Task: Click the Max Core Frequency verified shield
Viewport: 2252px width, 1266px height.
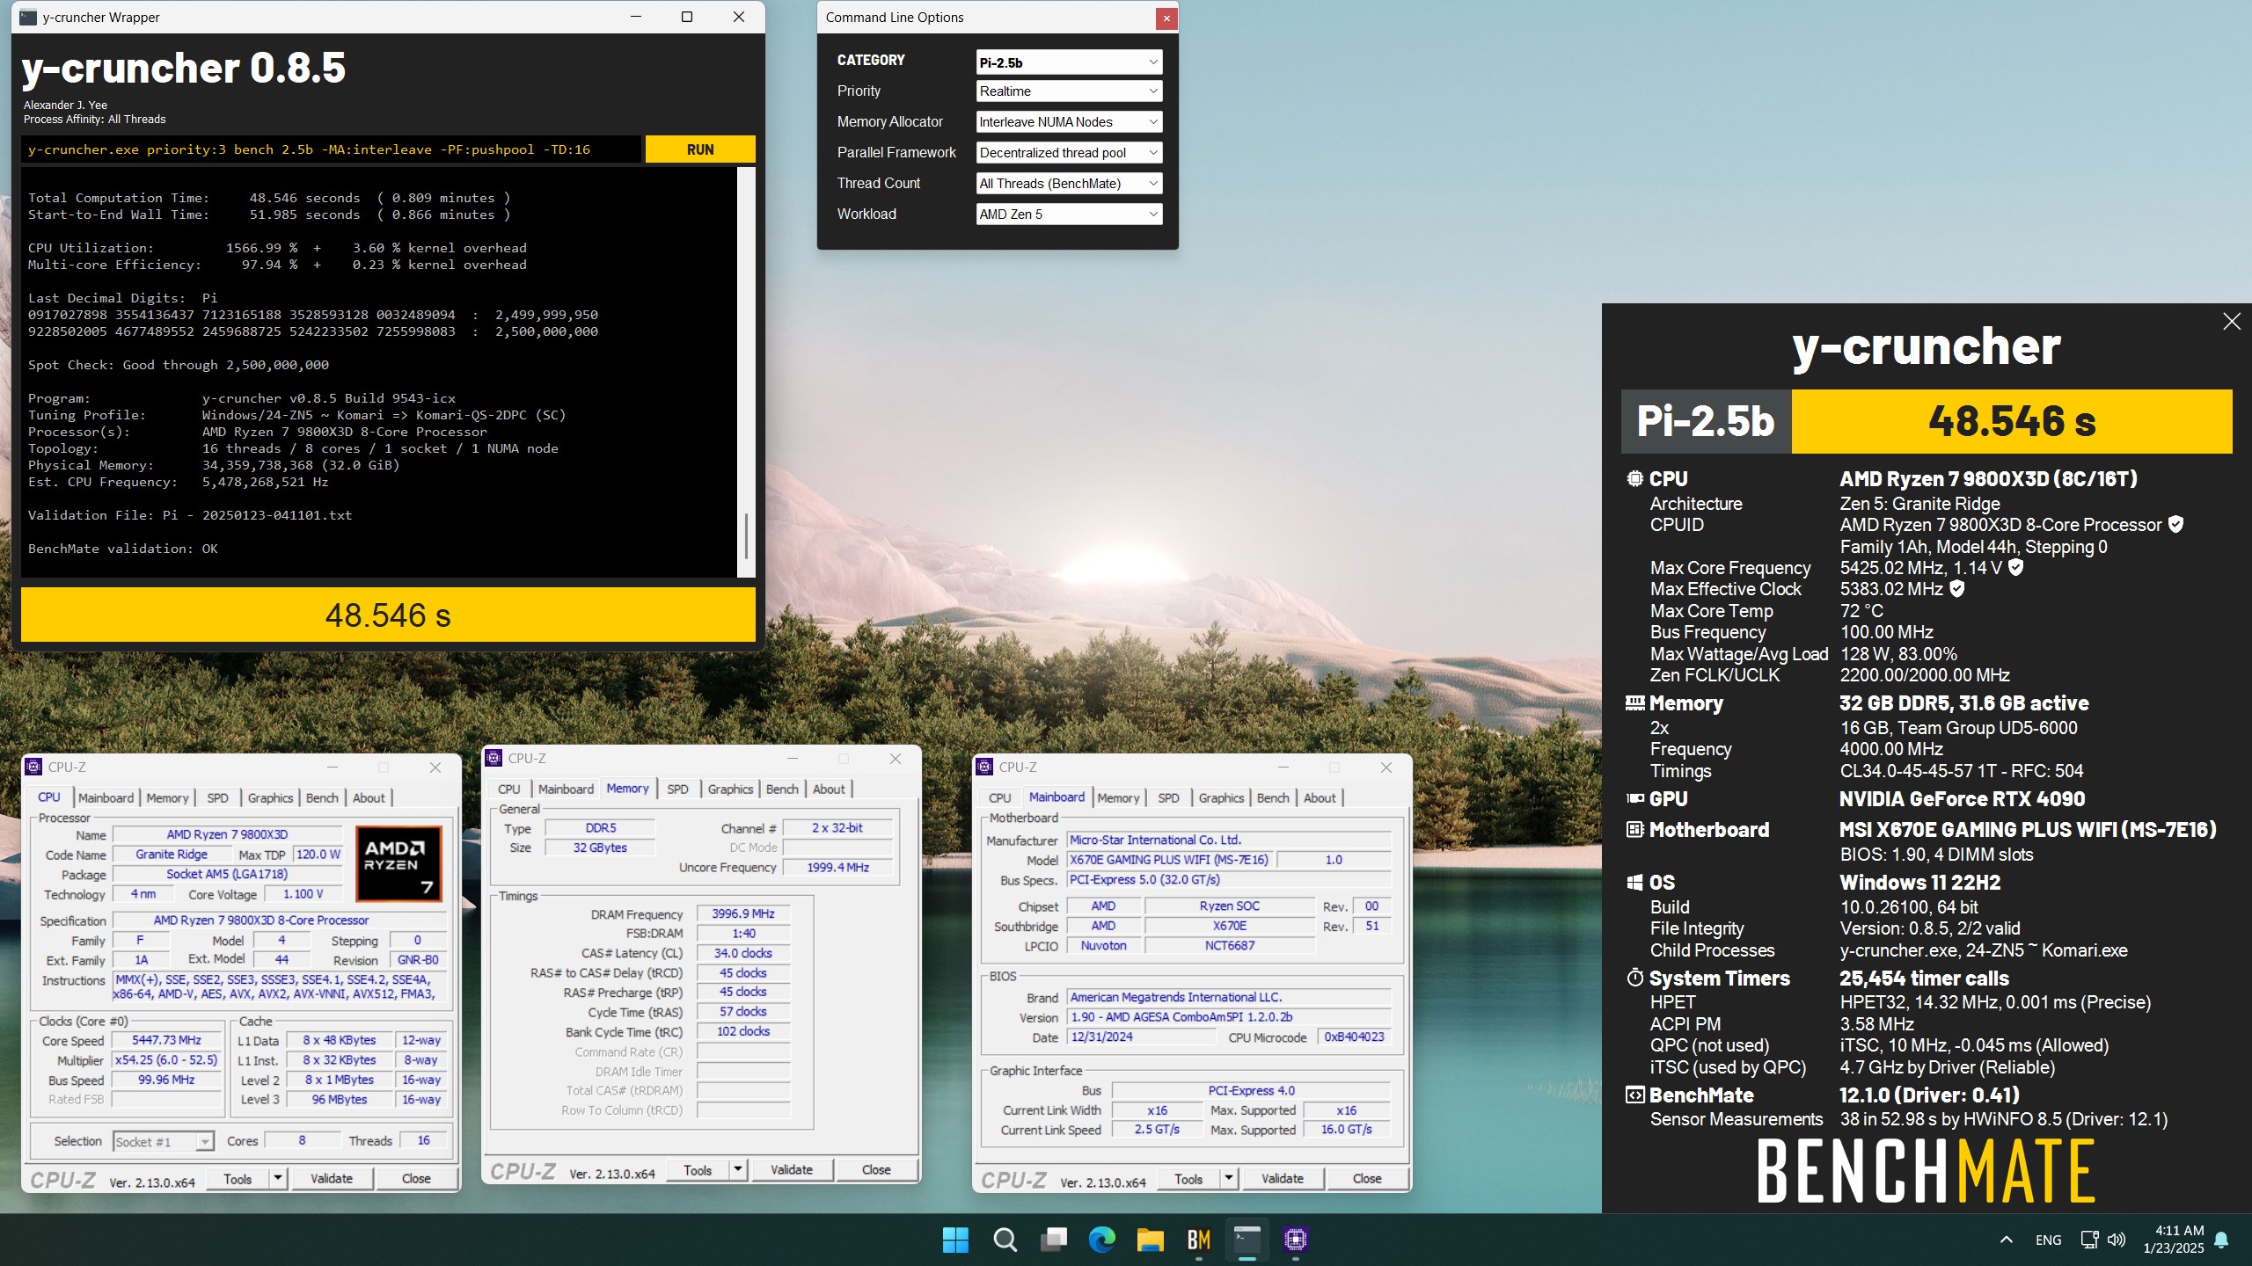Action: click(2015, 568)
